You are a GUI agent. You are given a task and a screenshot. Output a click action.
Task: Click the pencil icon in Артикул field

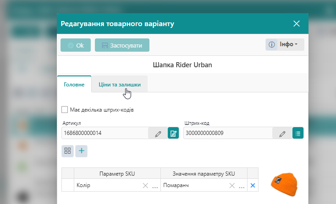(x=158, y=134)
